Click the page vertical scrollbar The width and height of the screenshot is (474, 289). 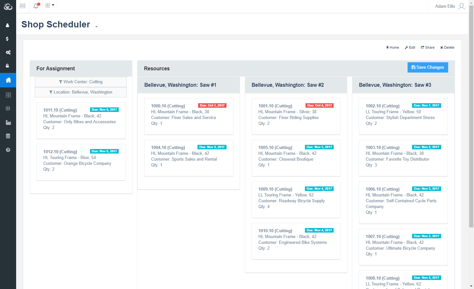471,116
